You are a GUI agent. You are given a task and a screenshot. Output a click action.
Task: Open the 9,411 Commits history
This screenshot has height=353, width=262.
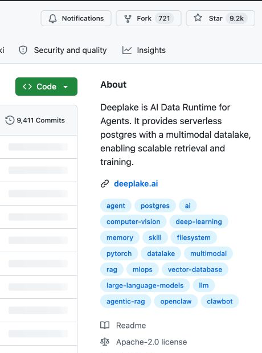[35, 120]
